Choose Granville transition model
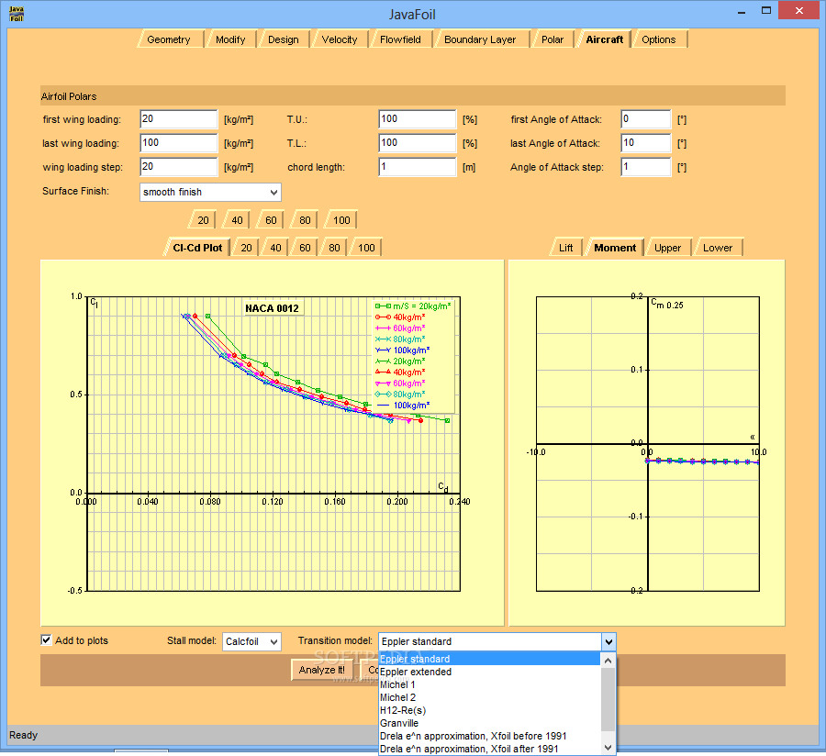 pos(489,723)
